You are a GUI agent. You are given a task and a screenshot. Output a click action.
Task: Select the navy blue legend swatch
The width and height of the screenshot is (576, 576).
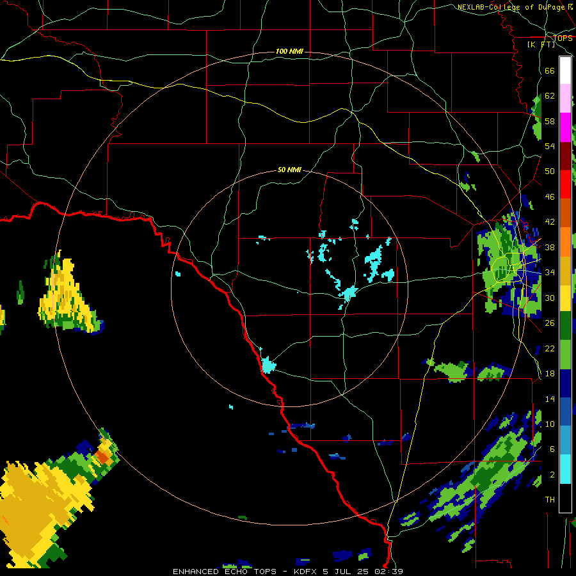[x=565, y=383]
